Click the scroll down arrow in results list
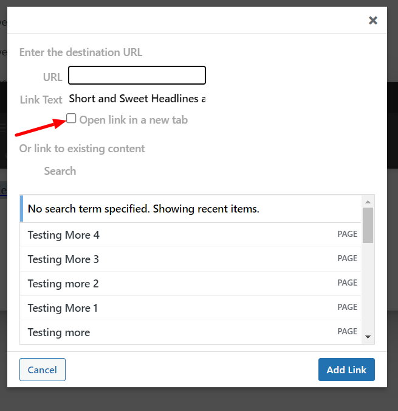398x411 pixels. 368,337
